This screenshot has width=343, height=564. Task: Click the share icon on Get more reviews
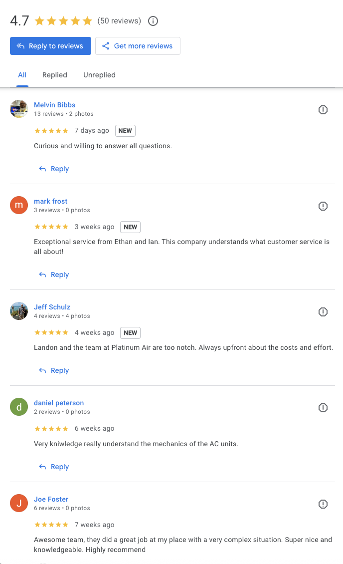coord(106,45)
